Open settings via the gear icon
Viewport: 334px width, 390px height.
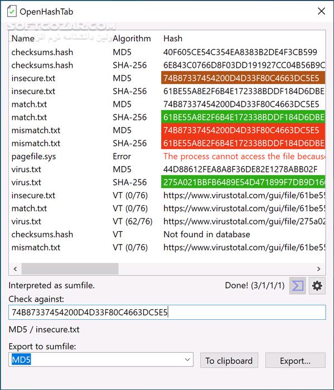317,285
